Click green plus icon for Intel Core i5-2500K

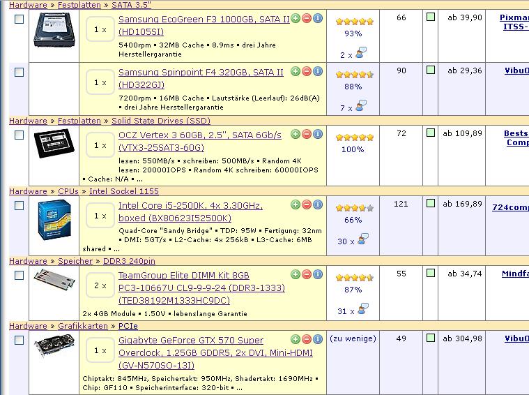tap(296, 204)
